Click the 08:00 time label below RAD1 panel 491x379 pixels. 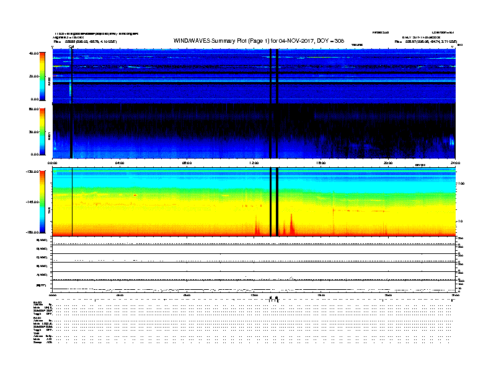(187, 163)
